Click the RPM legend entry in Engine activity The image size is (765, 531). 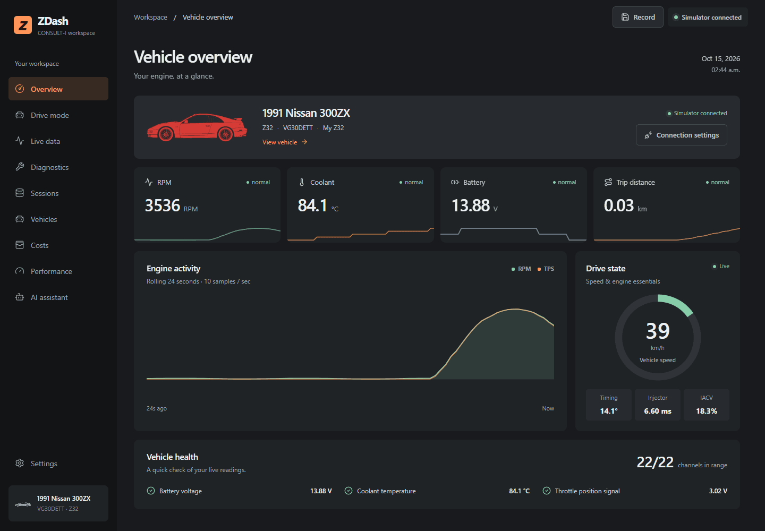point(521,269)
